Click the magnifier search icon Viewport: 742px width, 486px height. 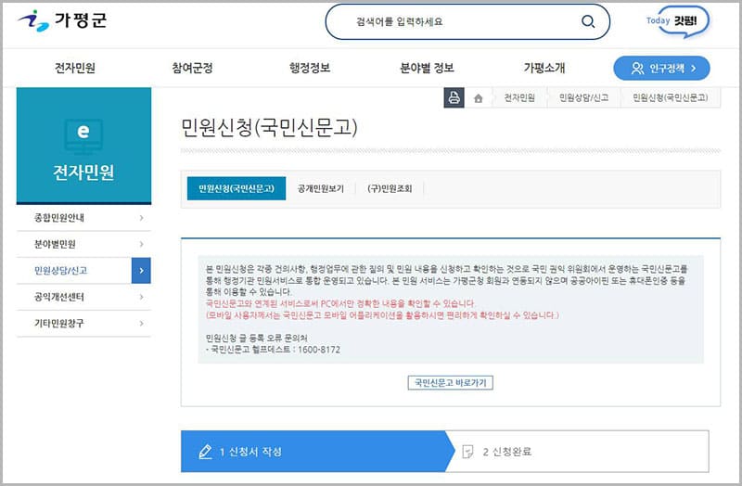587,22
